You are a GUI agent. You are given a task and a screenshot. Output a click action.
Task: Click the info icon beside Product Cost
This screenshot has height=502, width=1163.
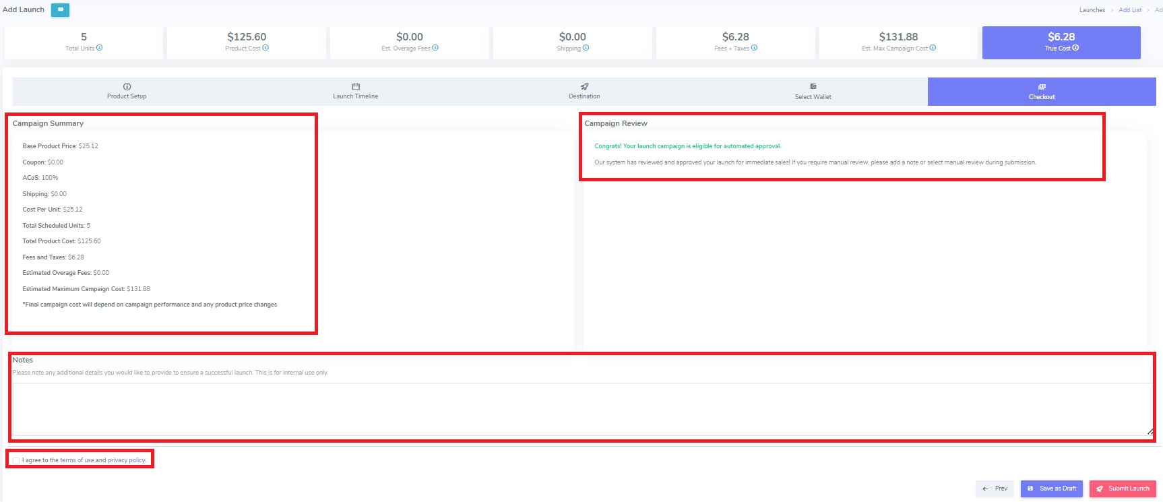(265, 48)
